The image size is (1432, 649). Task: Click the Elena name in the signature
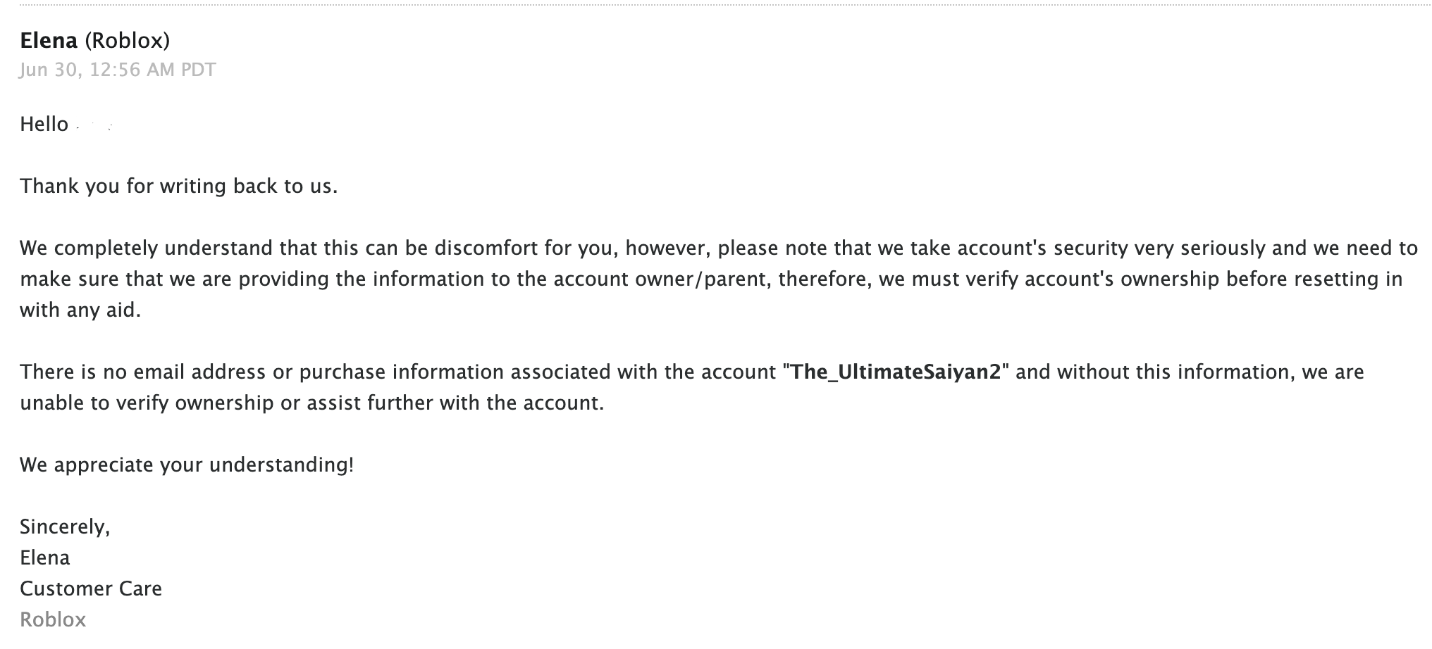[45, 557]
